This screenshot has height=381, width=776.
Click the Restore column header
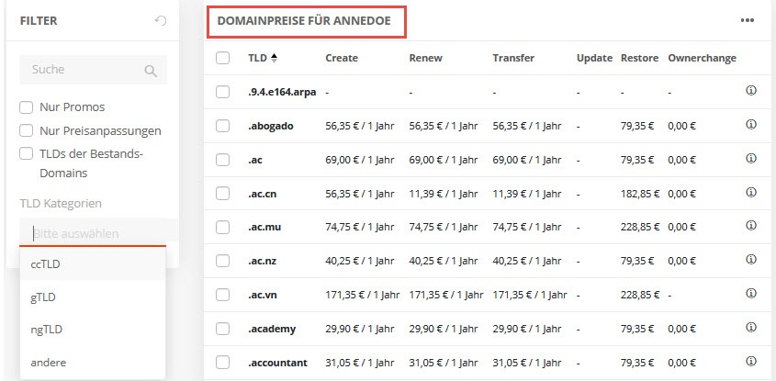639,58
